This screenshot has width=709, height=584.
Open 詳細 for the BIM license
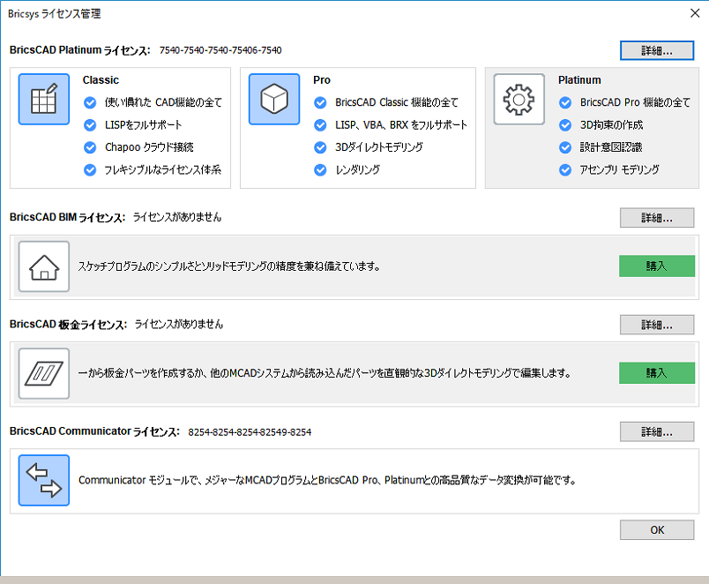coord(657,218)
